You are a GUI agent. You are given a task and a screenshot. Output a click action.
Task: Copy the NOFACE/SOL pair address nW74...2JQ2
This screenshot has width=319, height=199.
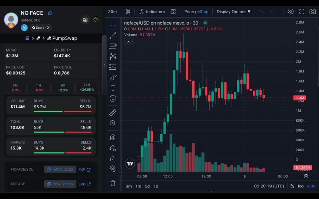coord(60,170)
